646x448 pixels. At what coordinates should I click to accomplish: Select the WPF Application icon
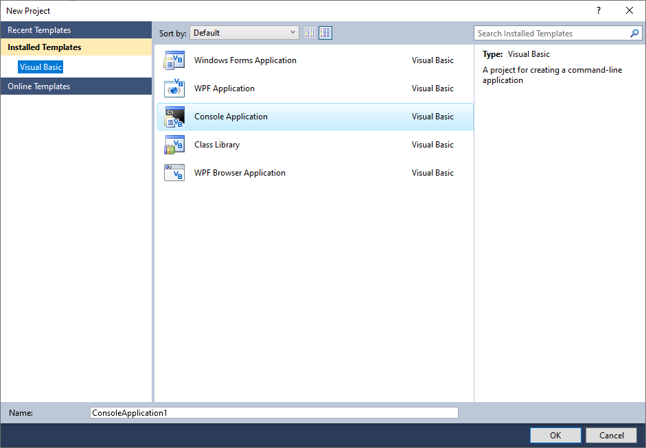[x=174, y=89]
